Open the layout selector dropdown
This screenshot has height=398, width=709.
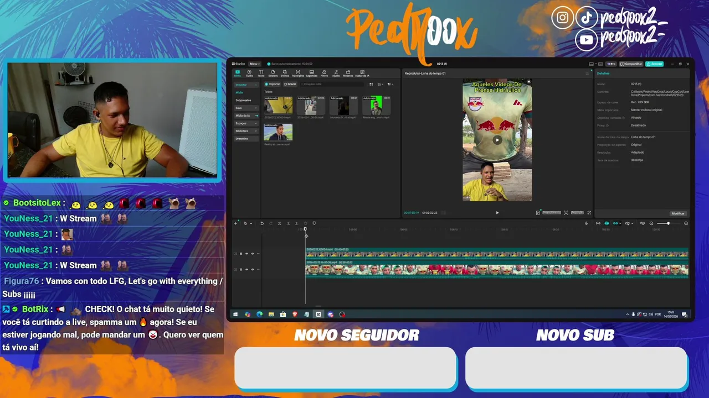point(593,64)
